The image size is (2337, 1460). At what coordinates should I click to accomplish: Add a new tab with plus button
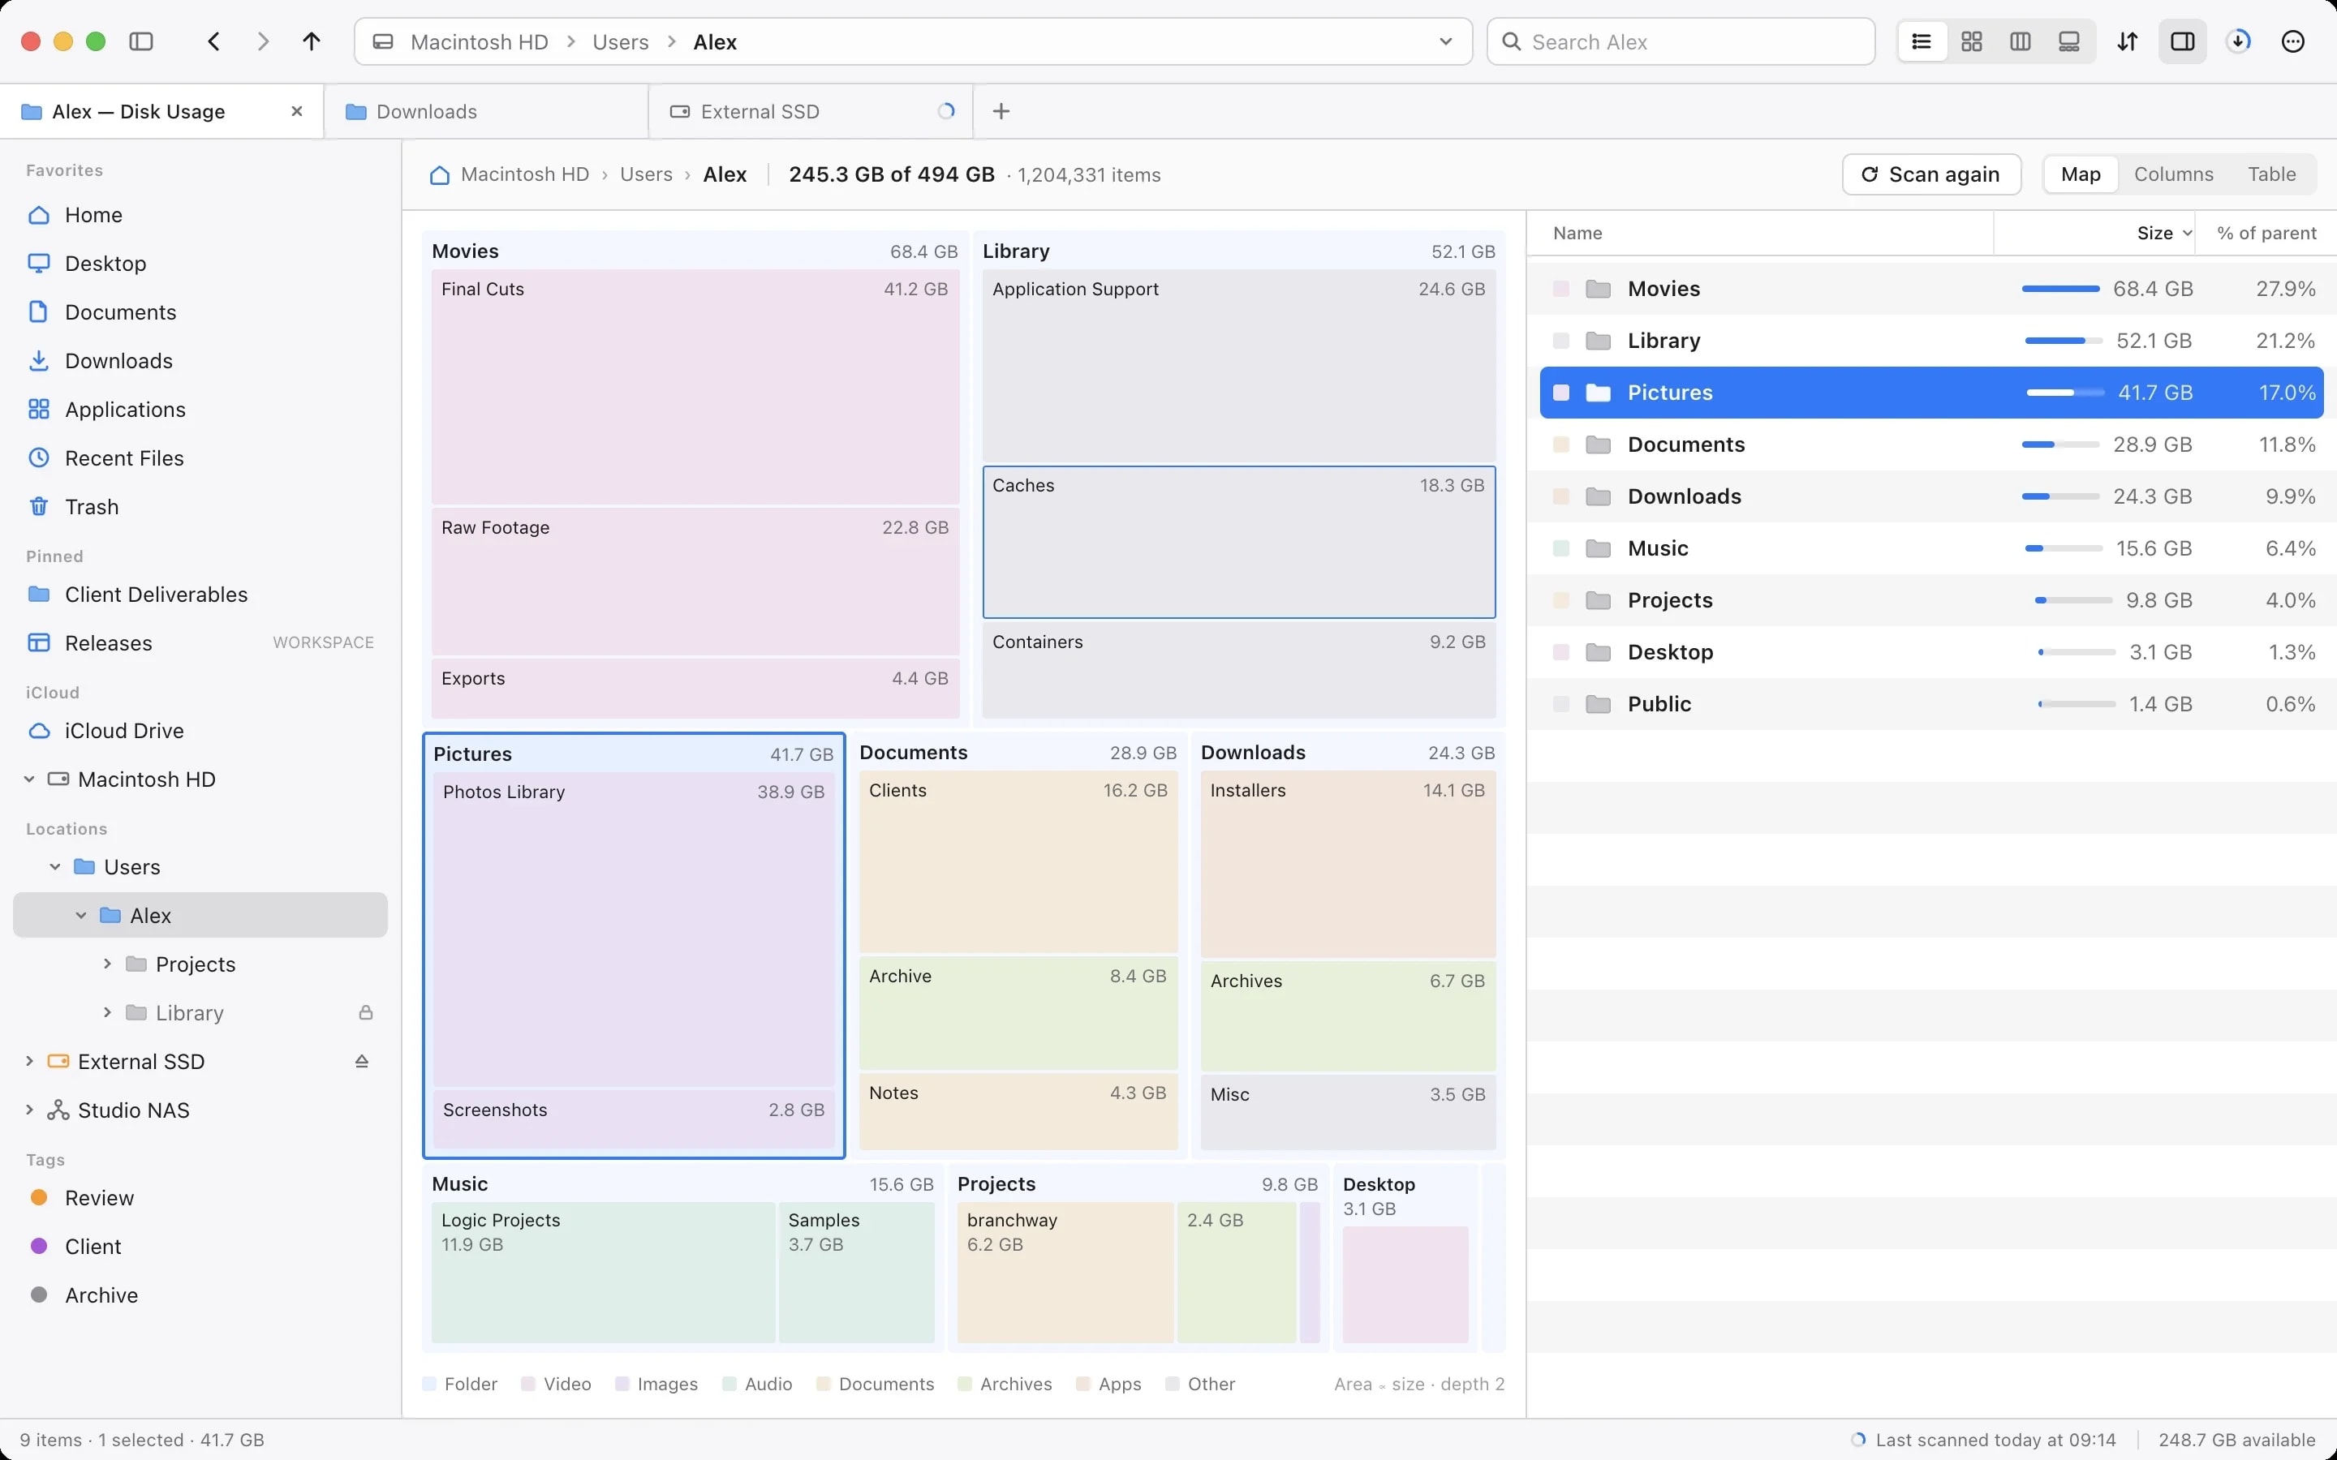pos(1001,112)
